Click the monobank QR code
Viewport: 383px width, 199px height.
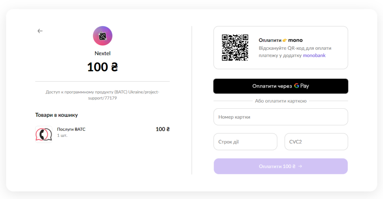pos(235,47)
